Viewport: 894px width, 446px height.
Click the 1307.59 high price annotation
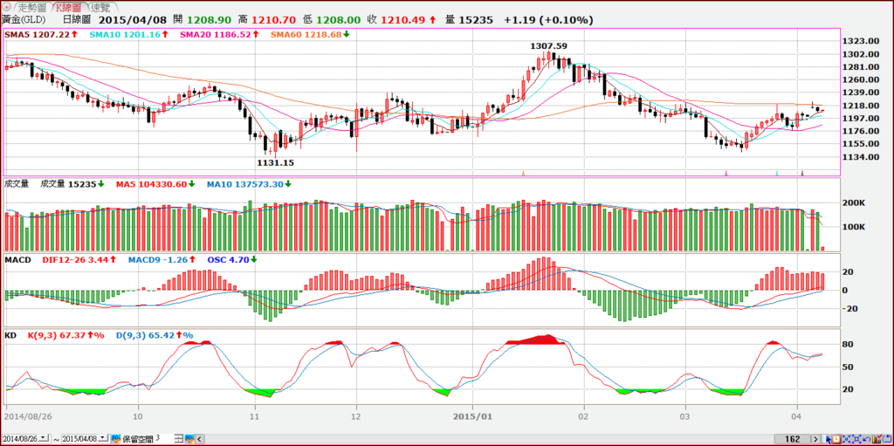coord(548,45)
